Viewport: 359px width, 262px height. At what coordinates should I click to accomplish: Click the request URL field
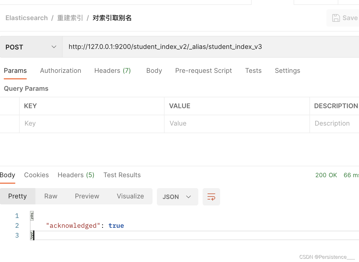point(211,47)
